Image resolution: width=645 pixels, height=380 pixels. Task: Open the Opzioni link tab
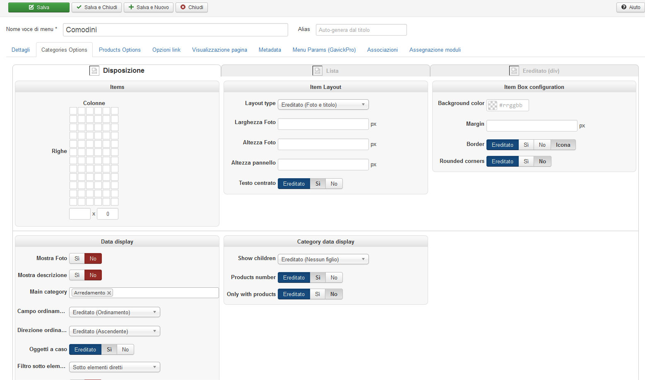pos(166,50)
